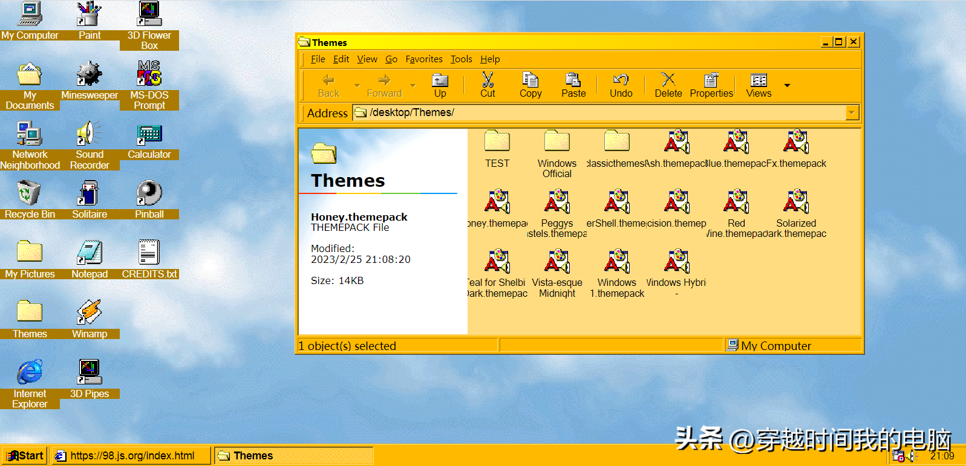The height and width of the screenshot is (466, 966).
Task: Click the Views toolbar button
Action: [x=759, y=86]
